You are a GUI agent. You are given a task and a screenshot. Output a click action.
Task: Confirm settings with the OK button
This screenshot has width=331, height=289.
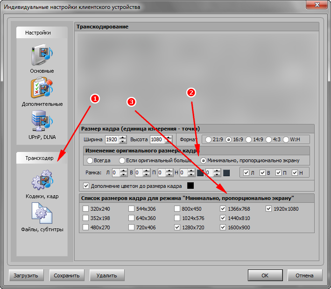coord(265,275)
